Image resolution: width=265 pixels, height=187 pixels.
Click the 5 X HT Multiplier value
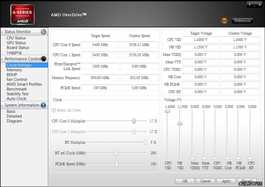point(153,142)
